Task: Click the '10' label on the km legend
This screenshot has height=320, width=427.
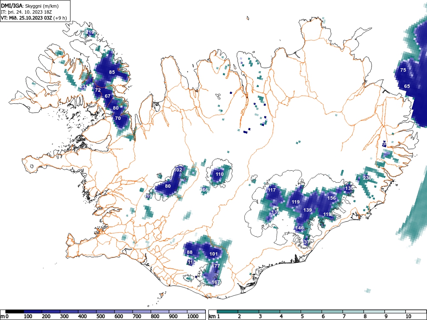Action: pos(408,316)
